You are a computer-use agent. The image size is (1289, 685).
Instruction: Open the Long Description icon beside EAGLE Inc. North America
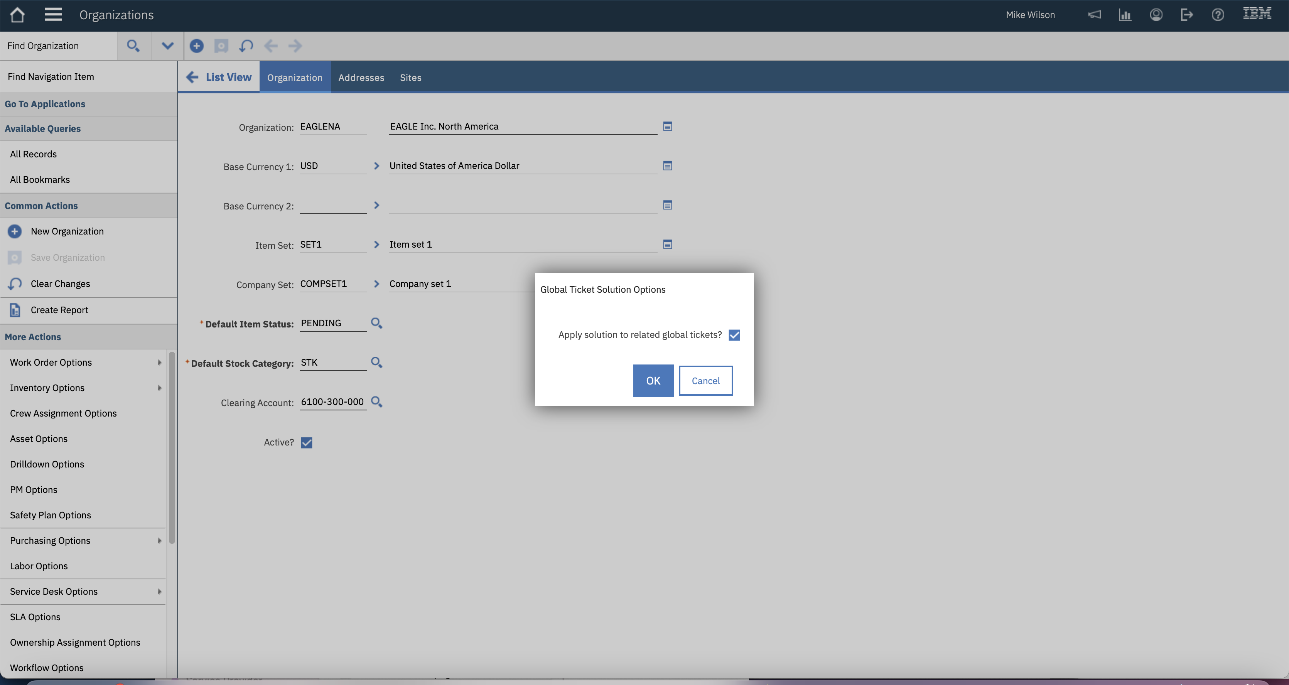tap(668, 126)
